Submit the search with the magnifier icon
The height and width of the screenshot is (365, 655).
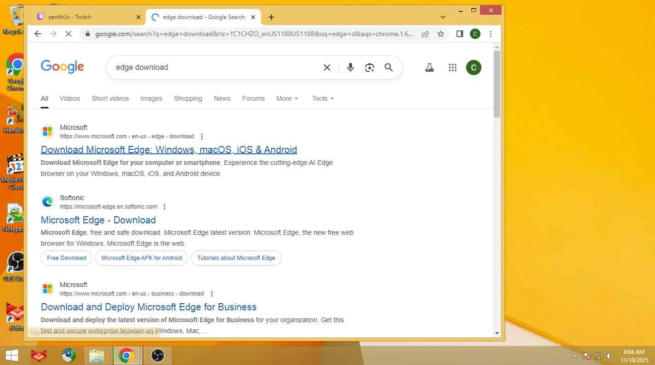(388, 67)
